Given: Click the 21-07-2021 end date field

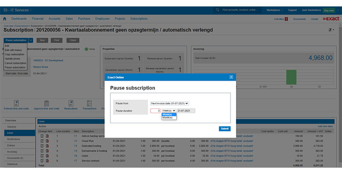Looking at the screenshot, I should pos(186,111).
